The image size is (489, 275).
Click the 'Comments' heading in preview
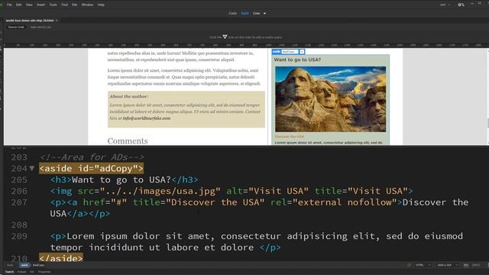128,141
